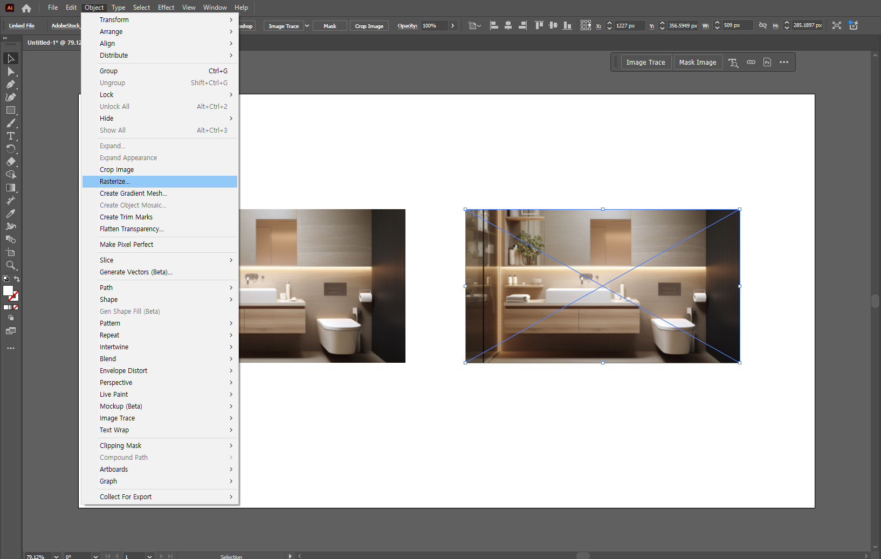Expand the Transform submenu
This screenshot has width=881, height=559.
click(160, 20)
